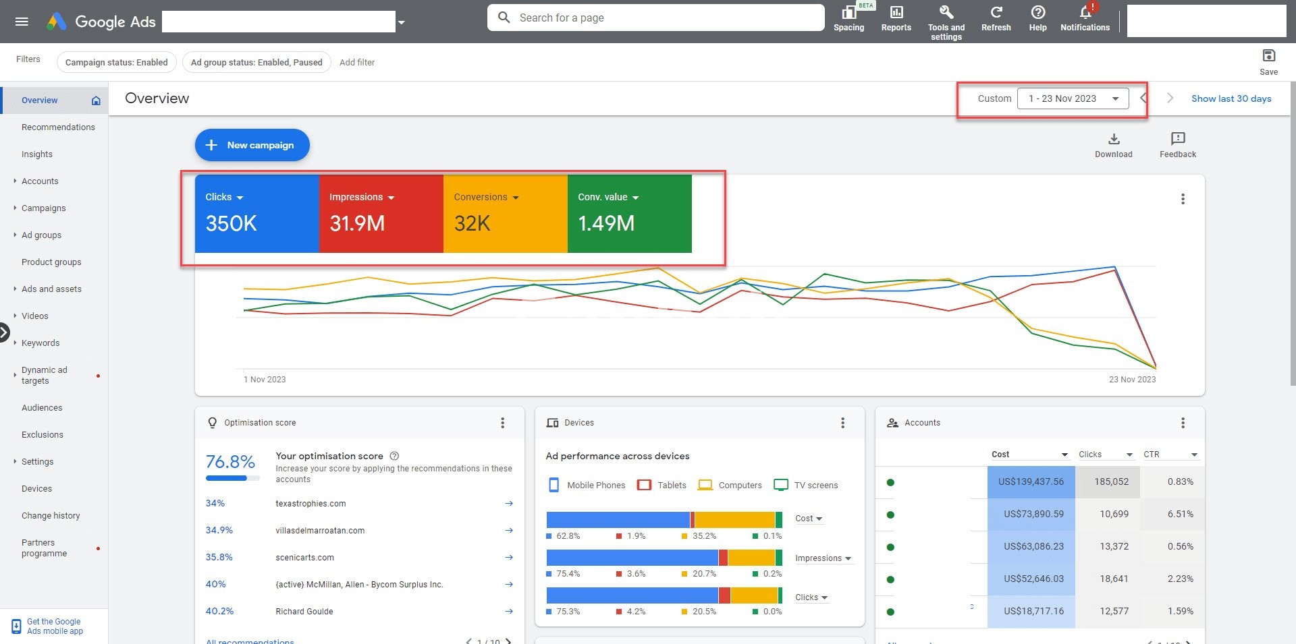Open Change history in sidebar
1296x644 pixels.
click(51, 516)
